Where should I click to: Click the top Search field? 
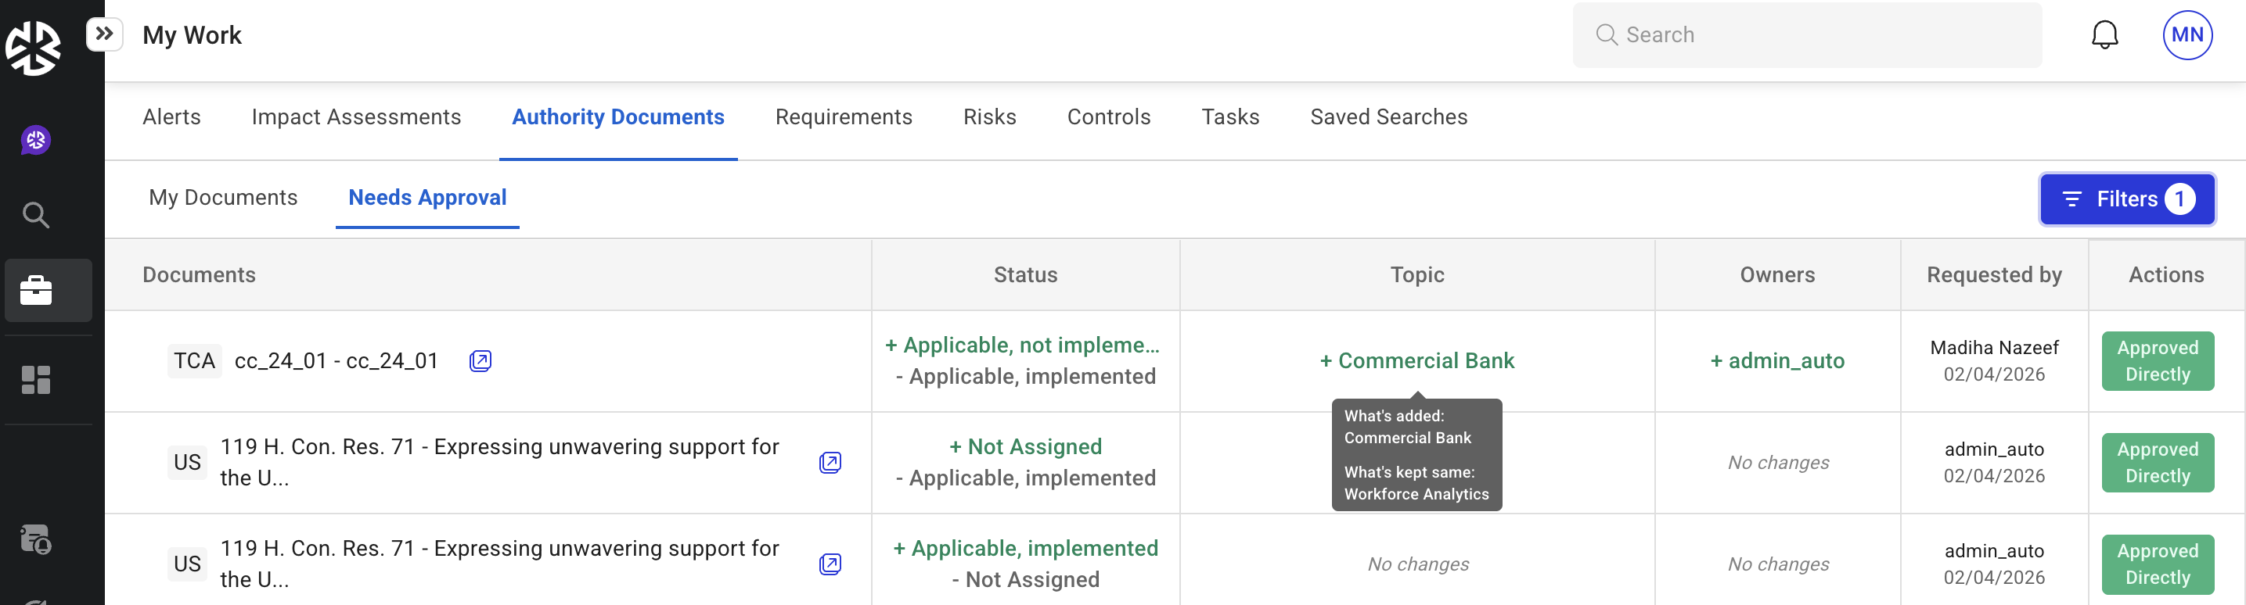click(x=1806, y=35)
